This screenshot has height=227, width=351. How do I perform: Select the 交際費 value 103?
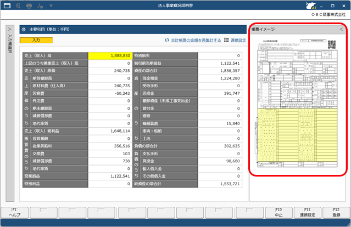click(x=110, y=154)
